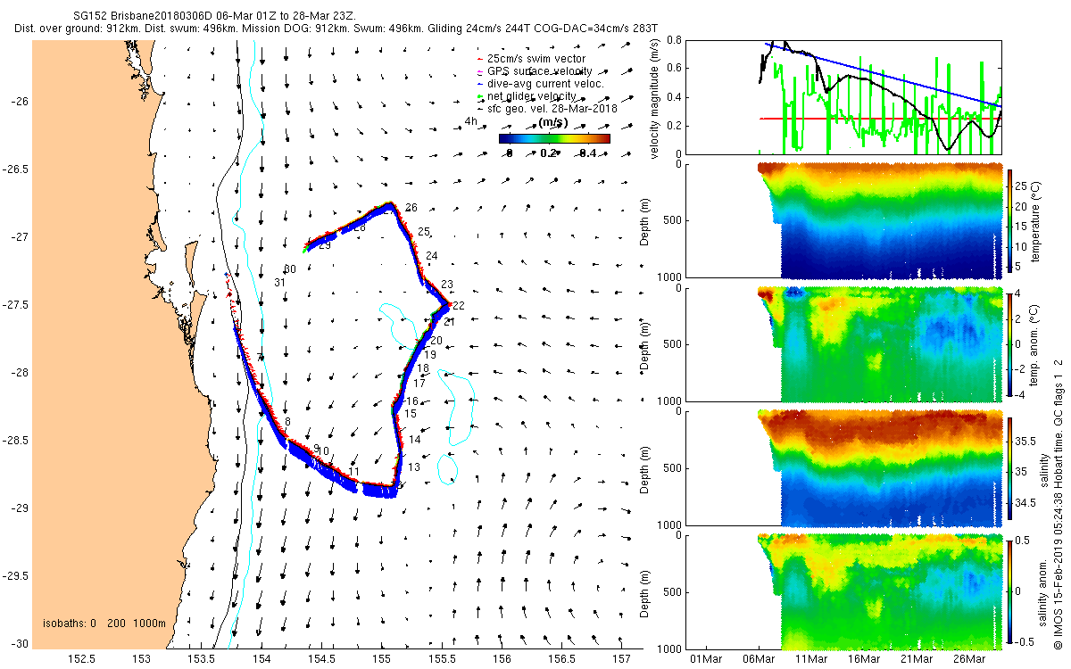Screen dimensions: 1071x669
Task: Click the '4h' scale label on map
Action: pyautogui.click(x=471, y=121)
